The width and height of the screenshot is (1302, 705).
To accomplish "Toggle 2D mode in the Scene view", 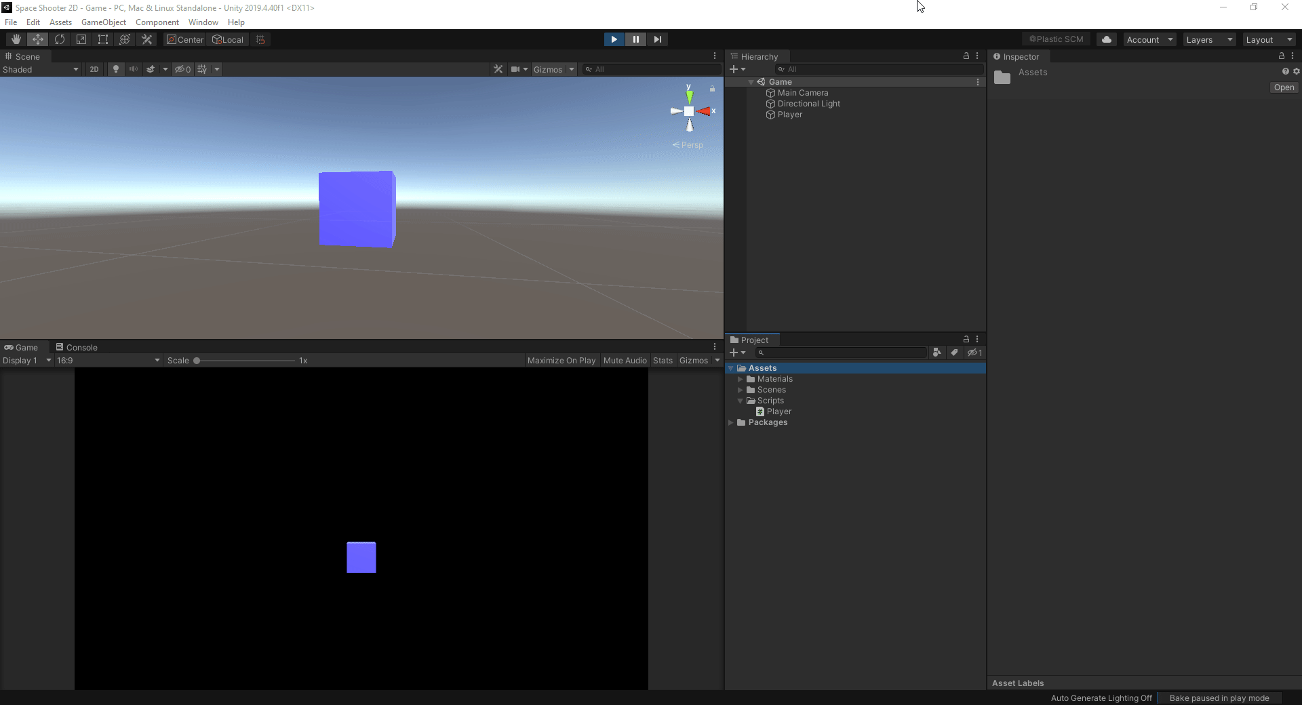I will (x=94, y=68).
